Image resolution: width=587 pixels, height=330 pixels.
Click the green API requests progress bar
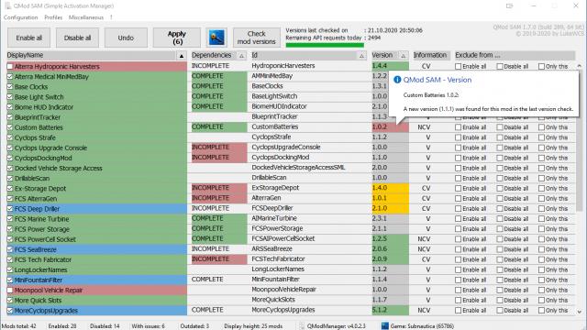325,45
